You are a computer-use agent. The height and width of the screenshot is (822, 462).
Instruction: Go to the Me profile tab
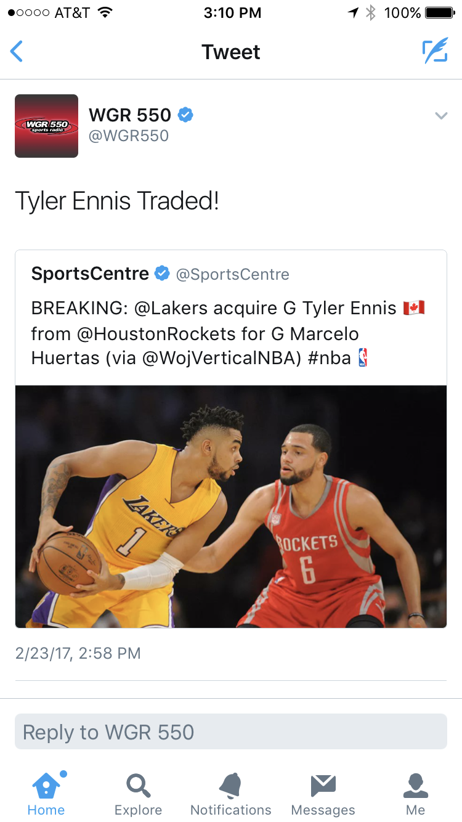pos(416,794)
